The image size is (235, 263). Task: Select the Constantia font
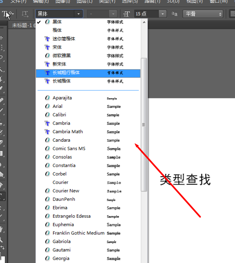click(x=88, y=166)
